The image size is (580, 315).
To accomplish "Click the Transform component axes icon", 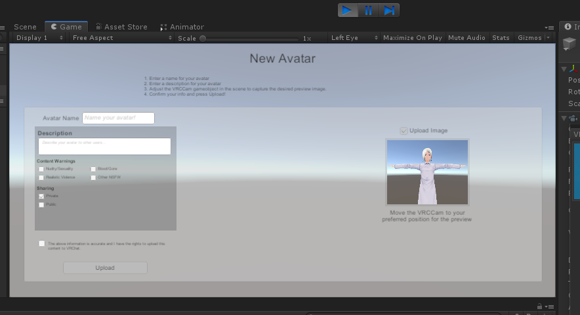I will (573, 69).
